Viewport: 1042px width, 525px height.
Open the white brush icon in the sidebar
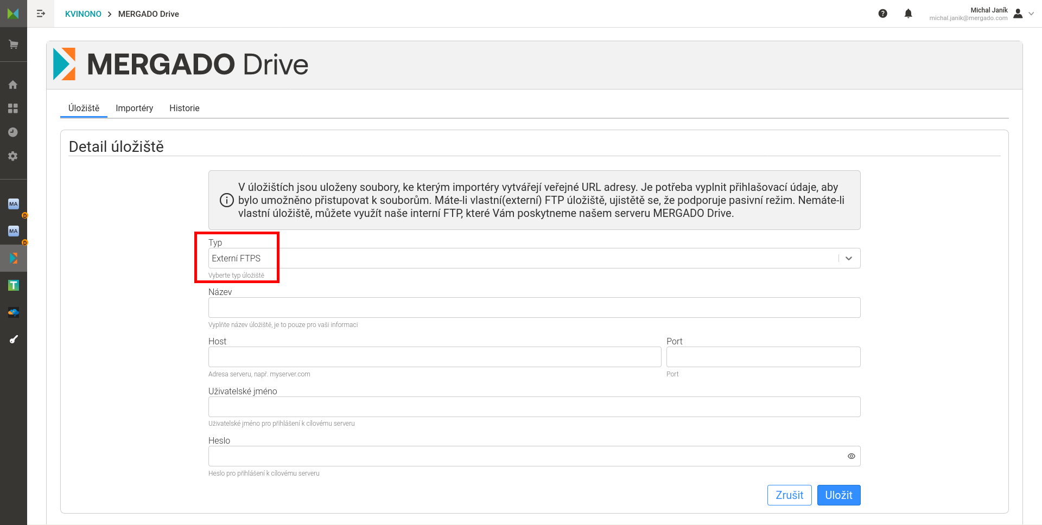click(14, 340)
